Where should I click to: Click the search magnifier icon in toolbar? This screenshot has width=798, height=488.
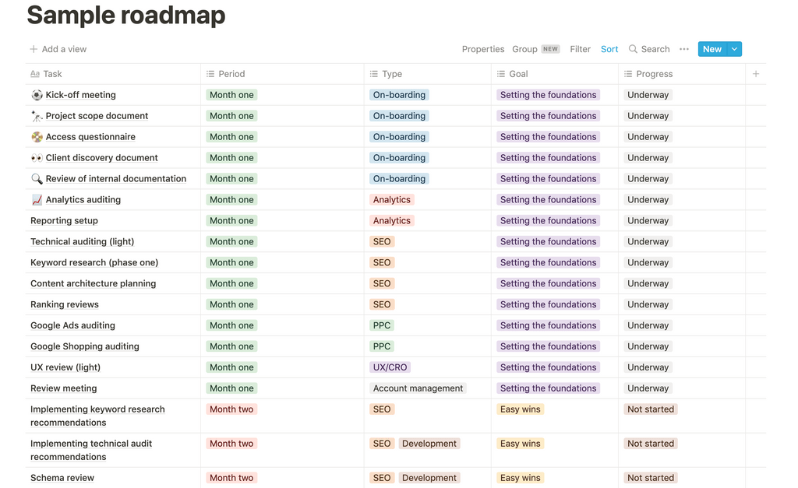pos(633,49)
